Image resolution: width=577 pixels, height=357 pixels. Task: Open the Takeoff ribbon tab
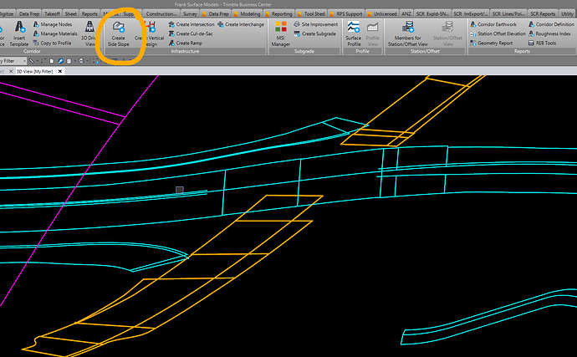52,14
